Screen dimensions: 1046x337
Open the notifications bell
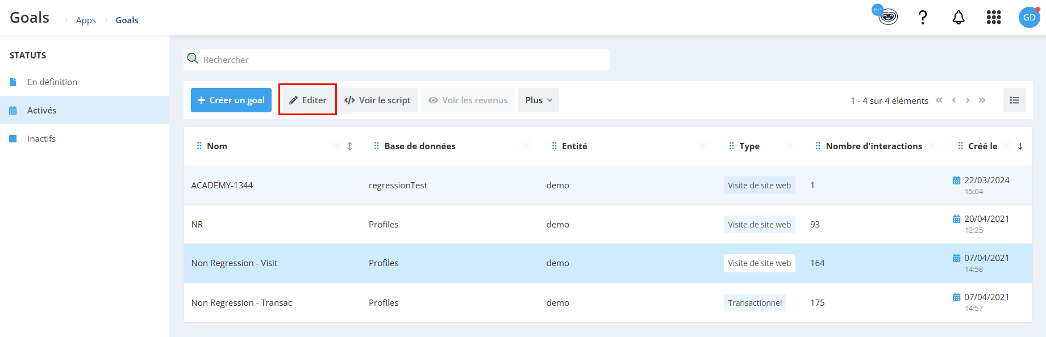coord(959,18)
